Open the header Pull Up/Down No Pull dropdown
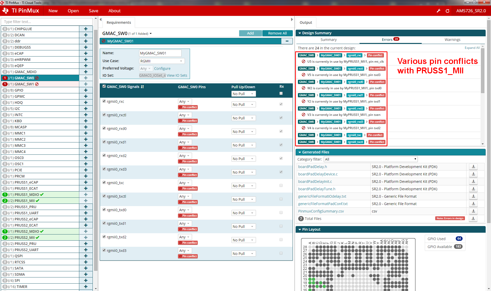Viewport: 491px width, 291px height. click(243, 94)
